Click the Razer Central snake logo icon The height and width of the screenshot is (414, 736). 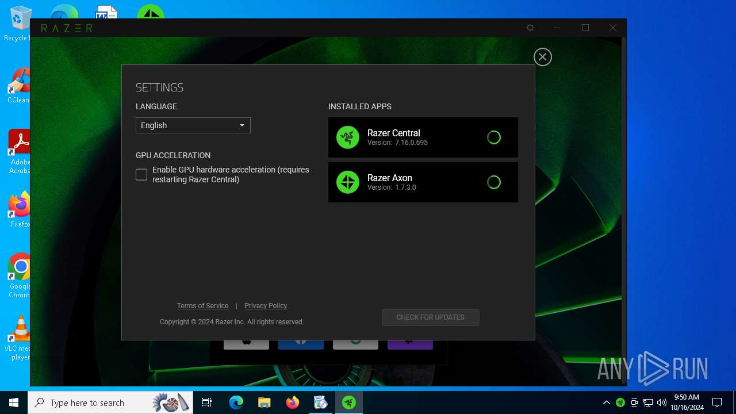click(x=348, y=137)
